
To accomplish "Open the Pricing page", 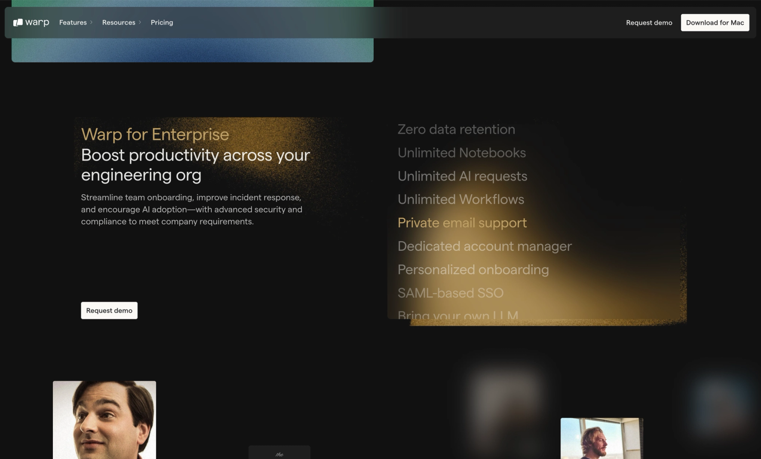I will [x=162, y=22].
